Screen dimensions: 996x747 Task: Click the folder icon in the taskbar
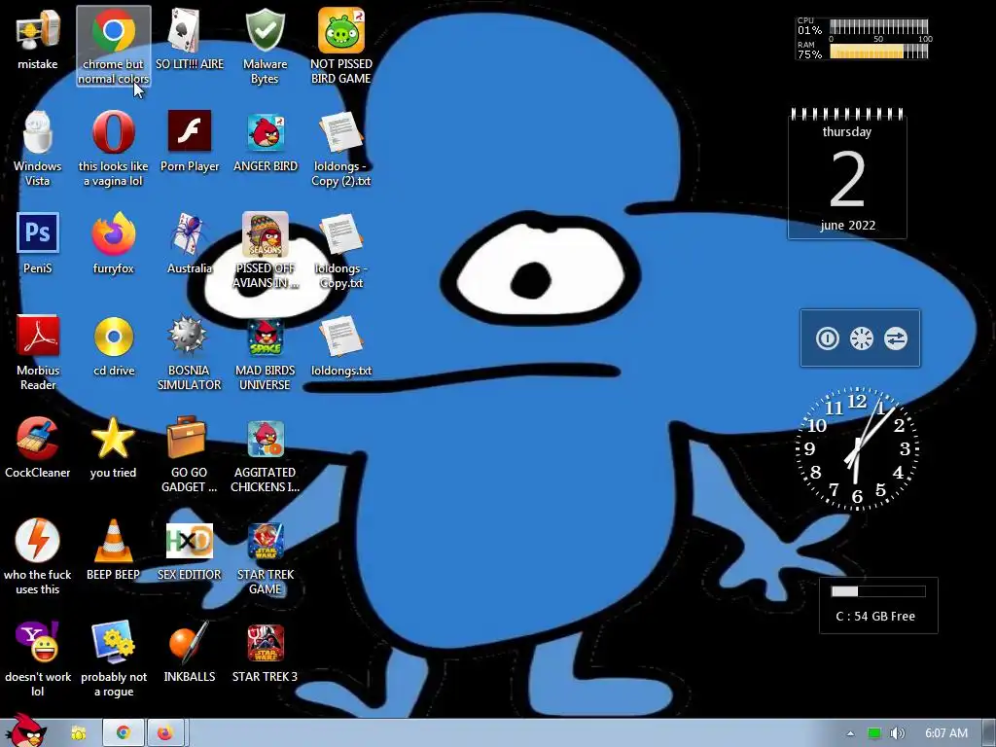[x=79, y=733]
